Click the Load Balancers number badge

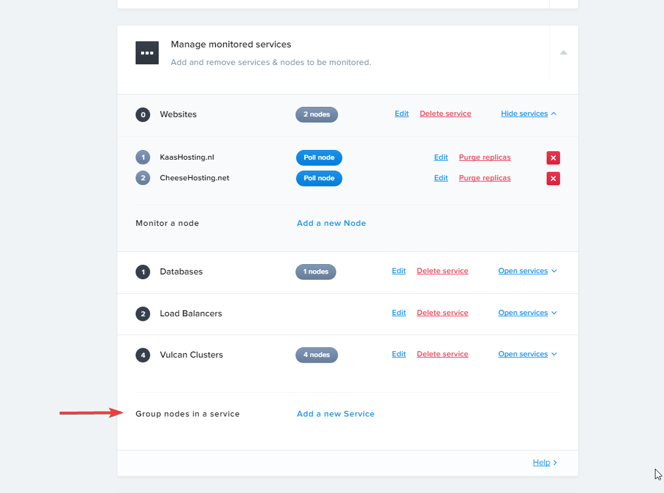[143, 314]
